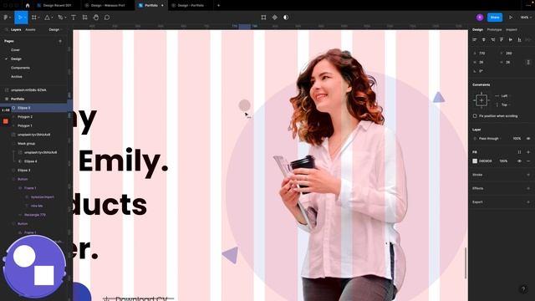Open a new tab with plus icon
Image resolution: width=535 pixels, height=301 pixels.
point(219,6)
